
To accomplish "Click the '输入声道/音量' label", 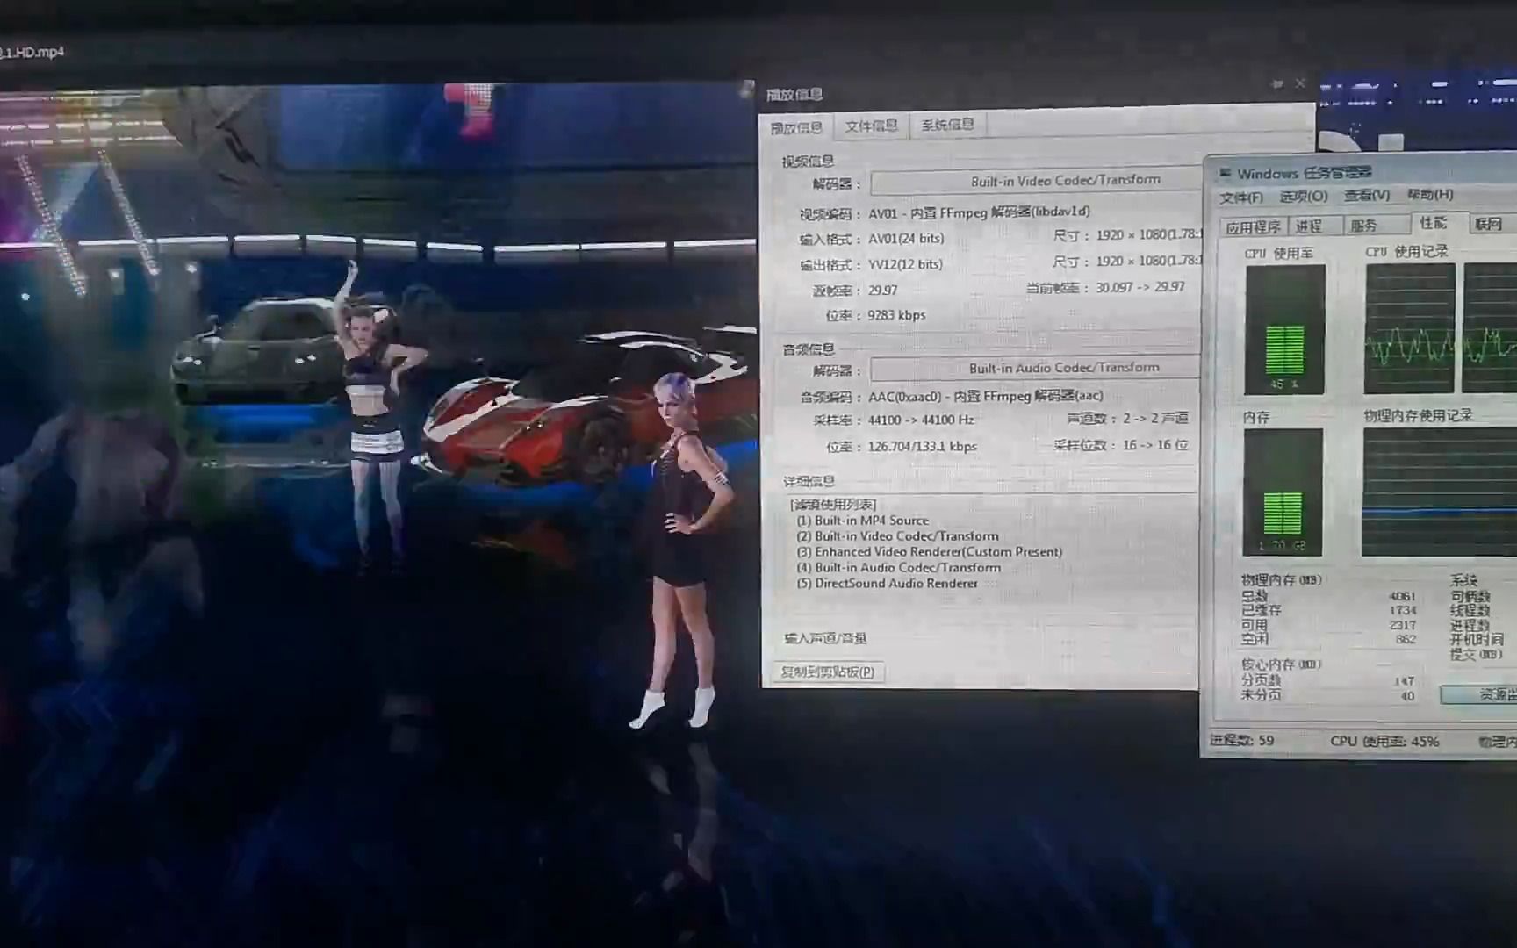I will 825,638.
